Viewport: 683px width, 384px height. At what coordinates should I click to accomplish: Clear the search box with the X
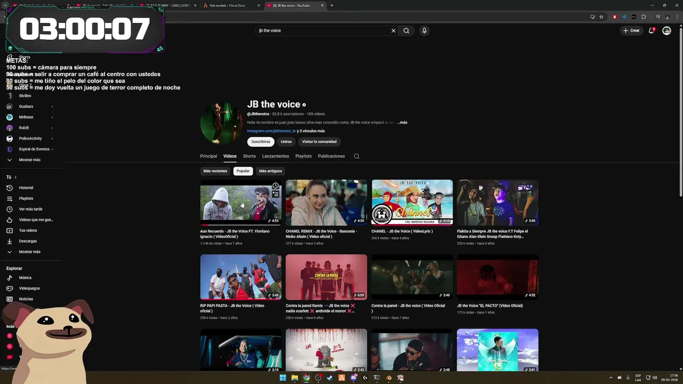click(x=393, y=30)
